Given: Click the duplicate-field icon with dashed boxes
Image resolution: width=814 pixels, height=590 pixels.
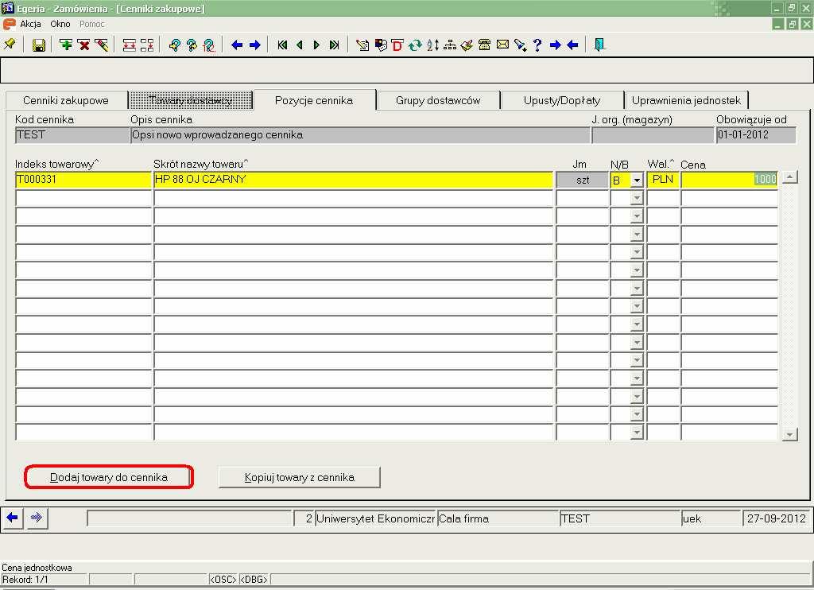Looking at the screenshot, I should [x=147, y=45].
